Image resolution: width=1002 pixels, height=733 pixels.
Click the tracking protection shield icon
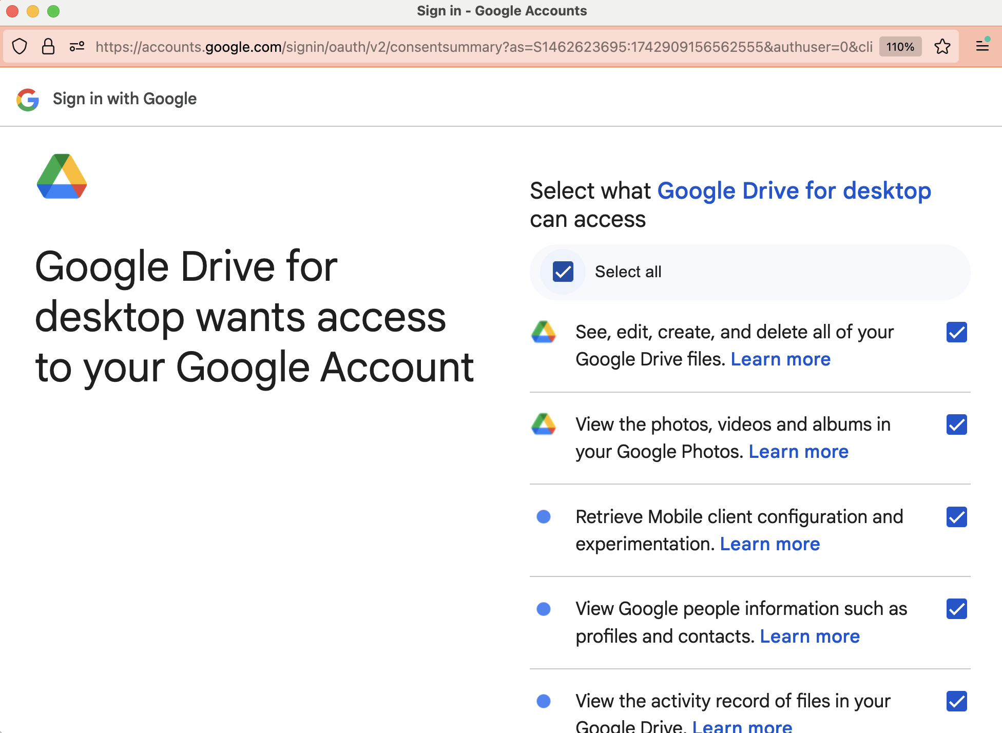pyautogui.click(x=20, y=46)
